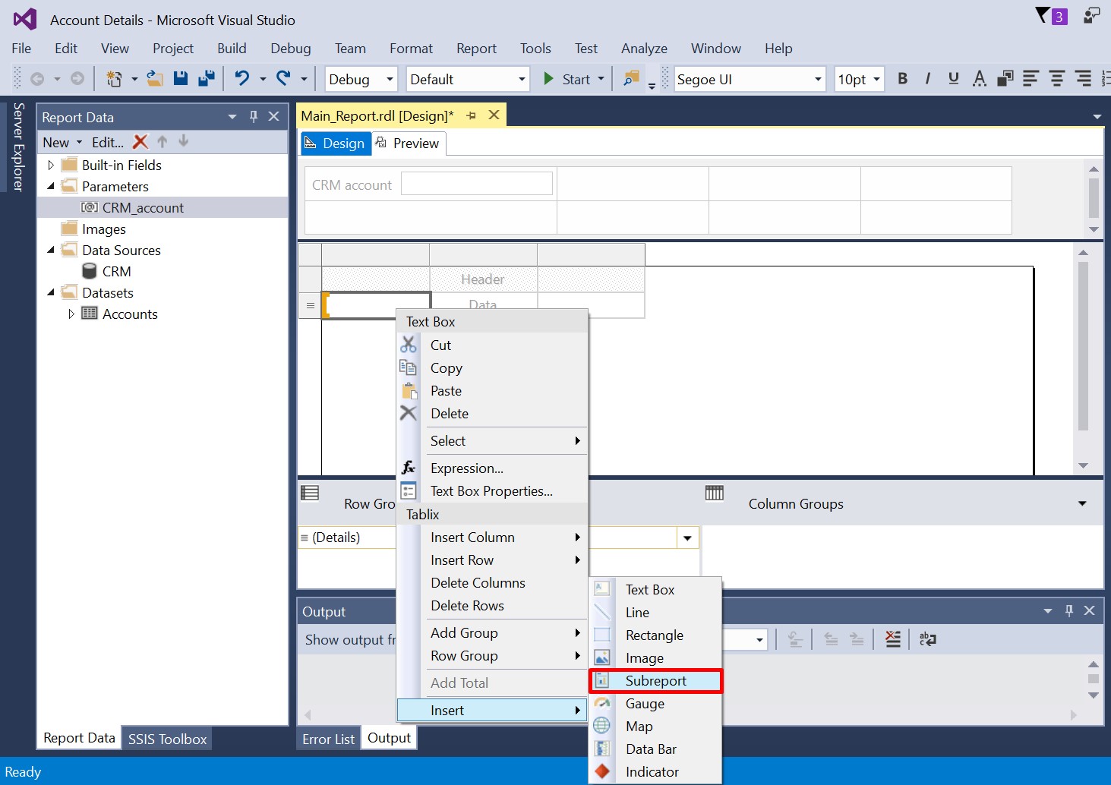
Task: Click the CRM account parameter input field
Action: coord(476,184)
